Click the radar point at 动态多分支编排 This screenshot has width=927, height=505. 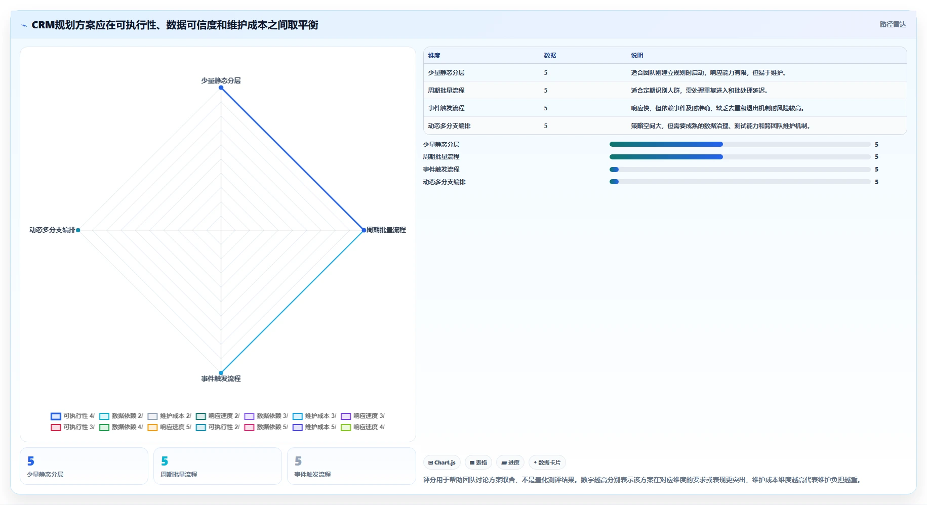[x=78, y=230]
